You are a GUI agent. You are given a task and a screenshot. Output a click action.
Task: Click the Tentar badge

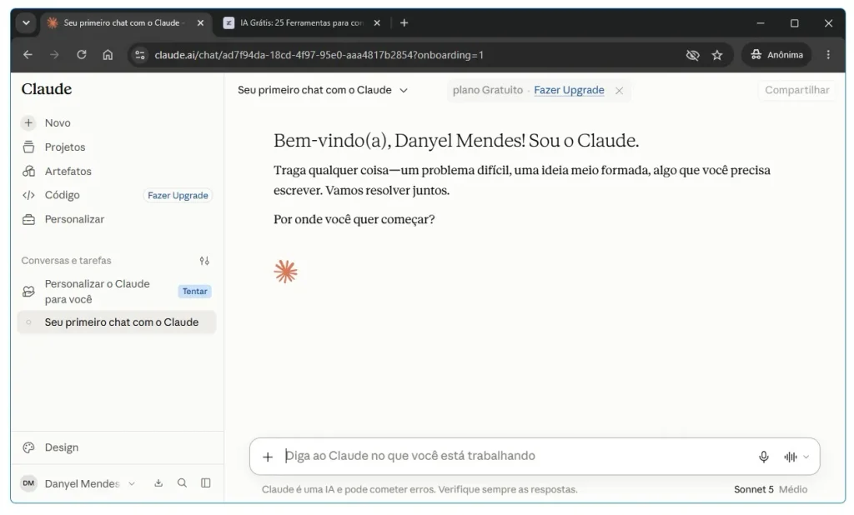coord(194,292)
